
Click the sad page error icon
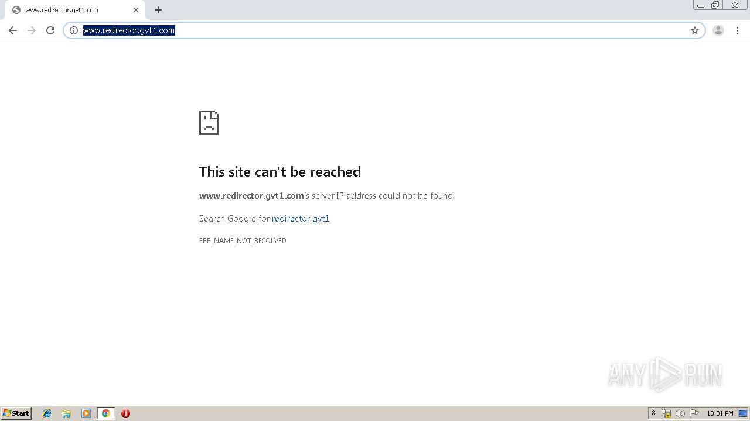pyautogui.click(x=209, y=123)
